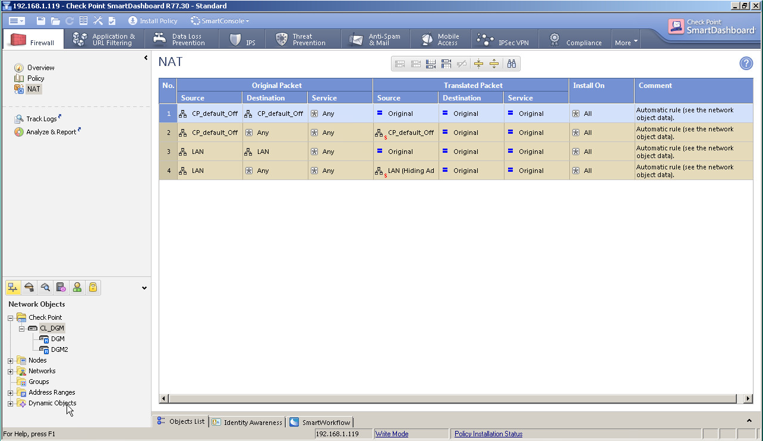Click the binoculars search icon

[x=511, y=64]
